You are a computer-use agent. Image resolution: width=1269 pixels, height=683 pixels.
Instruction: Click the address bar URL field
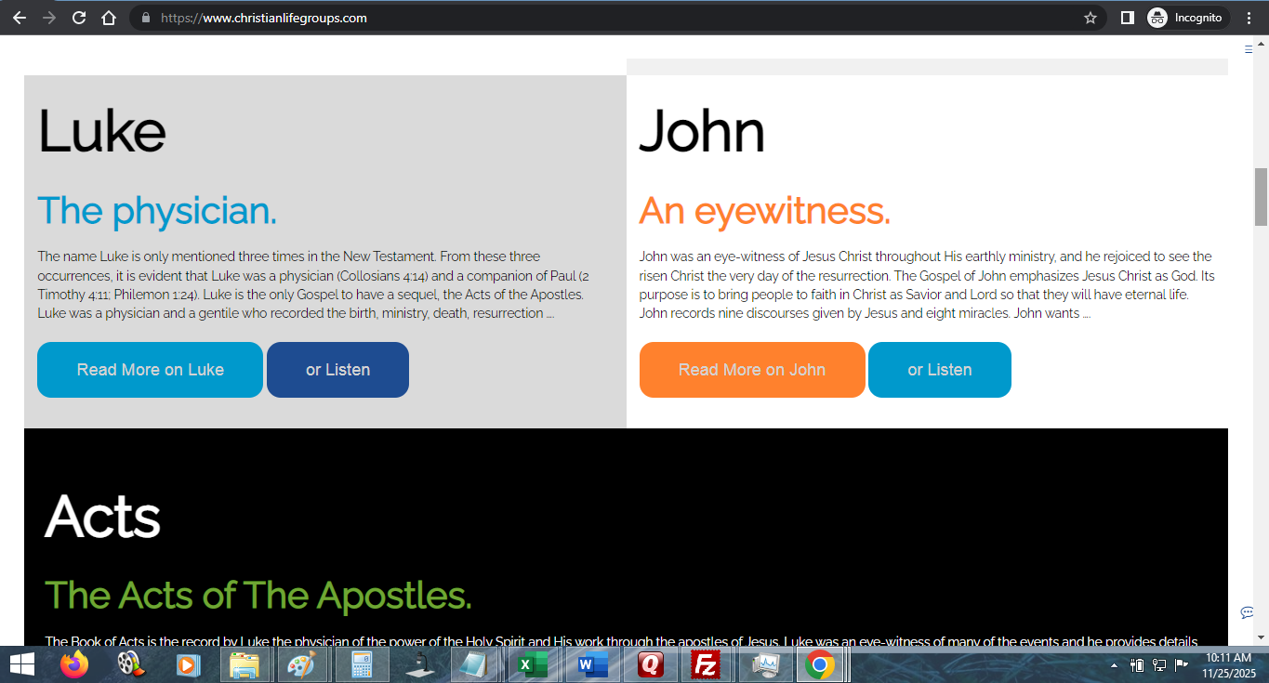click(x=558, y=18)
